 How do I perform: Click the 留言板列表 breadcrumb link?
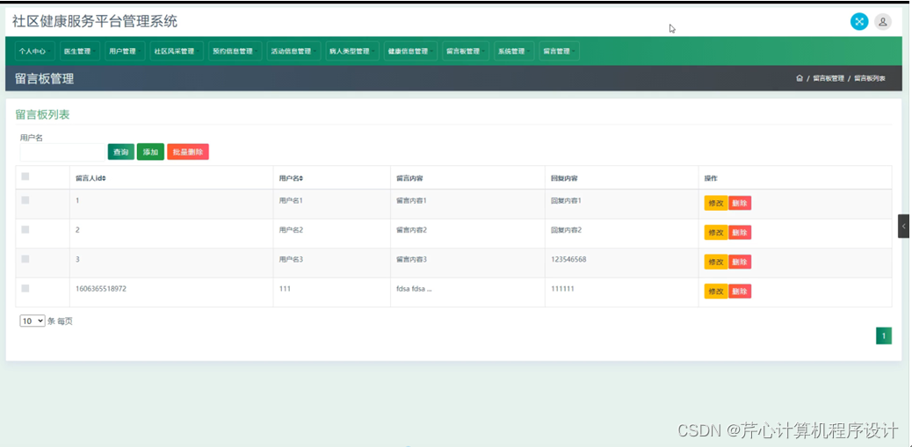click(870, 78)
